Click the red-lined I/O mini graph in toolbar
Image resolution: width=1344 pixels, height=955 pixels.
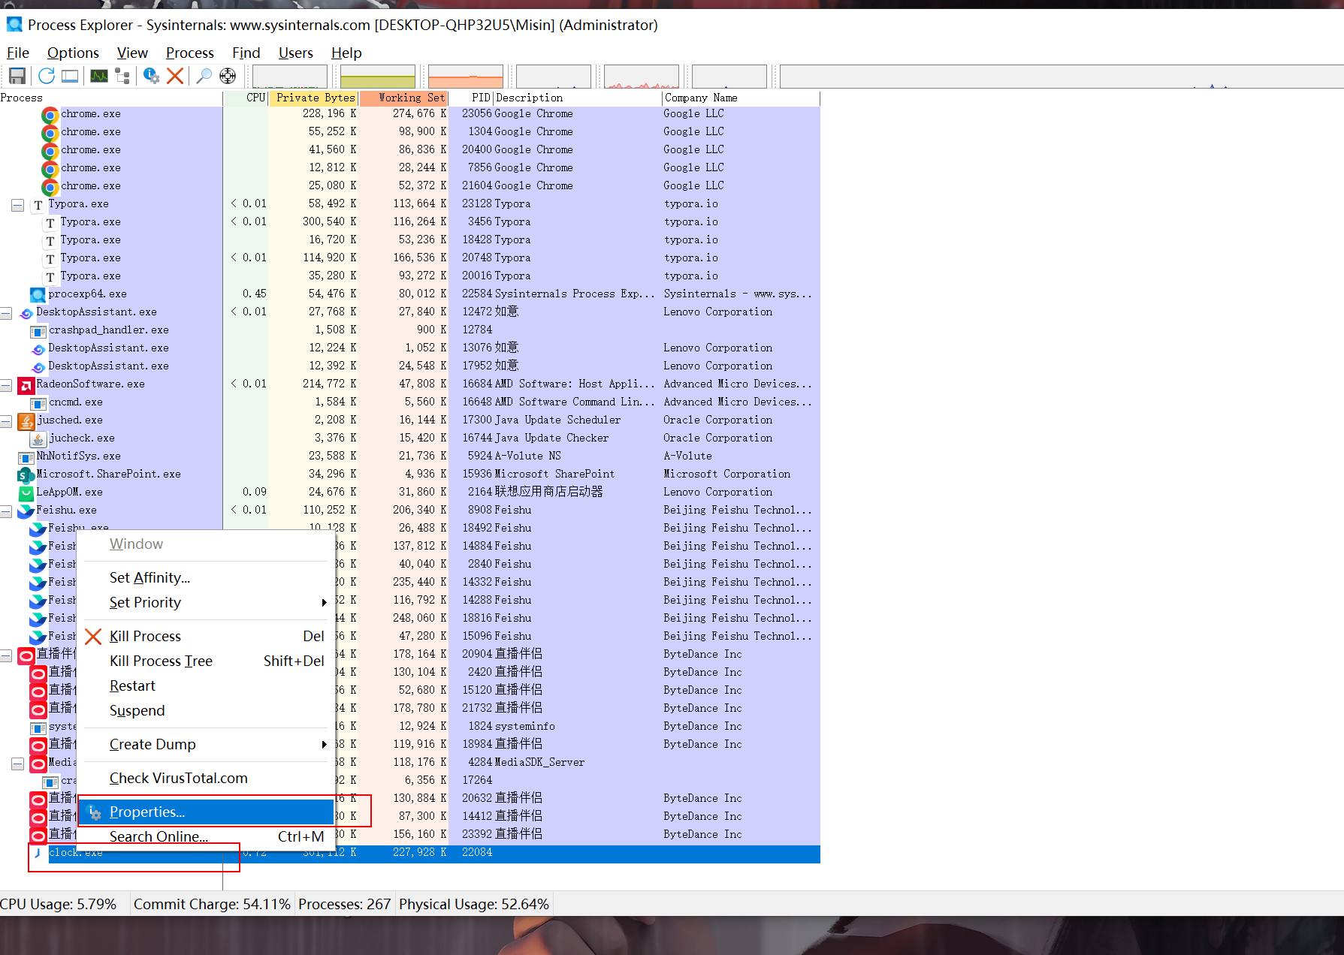[x=642, y=77]
